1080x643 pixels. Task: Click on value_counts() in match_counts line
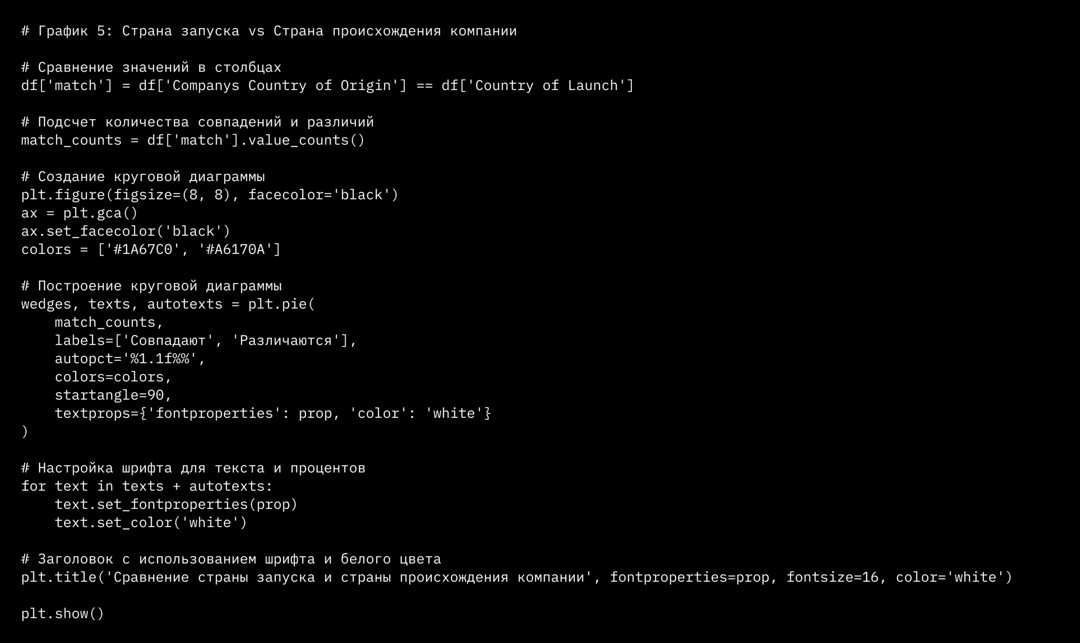pos(306,140)
